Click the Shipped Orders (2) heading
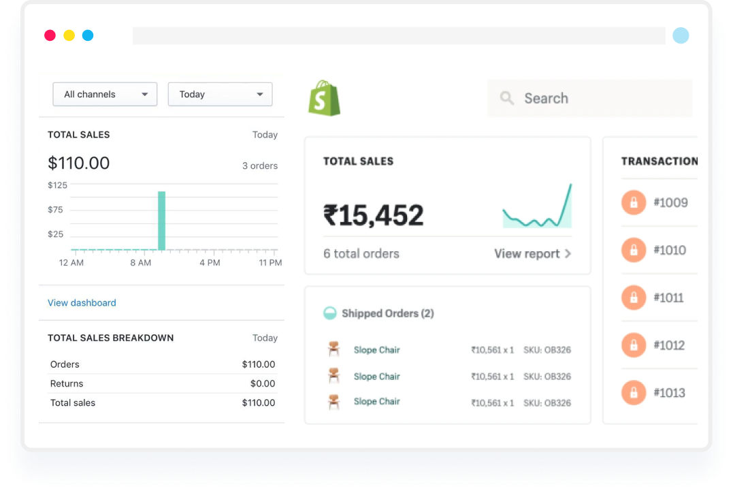Image resolution: width=733 pixels, height=493 pixels. 387,313
